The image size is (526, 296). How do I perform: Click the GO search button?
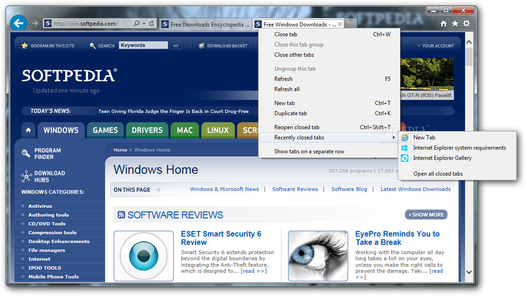point(176,46)
